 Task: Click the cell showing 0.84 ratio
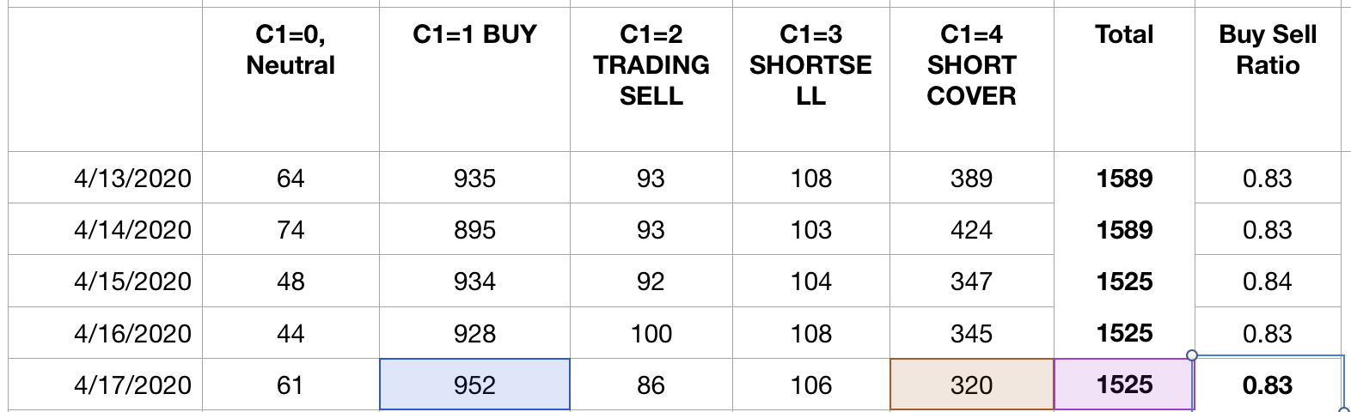[x=1267, y=282]
